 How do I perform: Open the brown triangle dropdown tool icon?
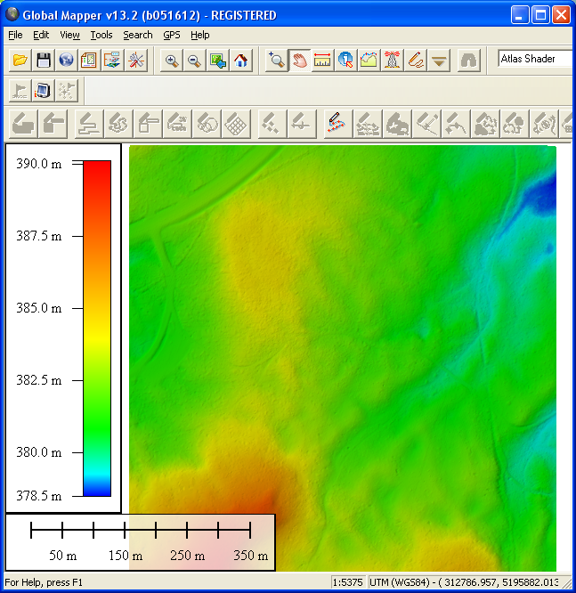click(x=439, y=61)
